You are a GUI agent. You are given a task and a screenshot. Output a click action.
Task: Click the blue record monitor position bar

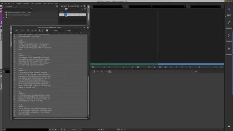(191, 64)
